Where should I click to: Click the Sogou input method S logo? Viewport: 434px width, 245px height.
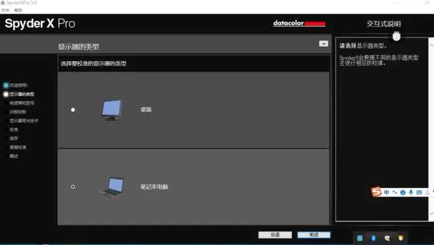click(x=376, y=192)
